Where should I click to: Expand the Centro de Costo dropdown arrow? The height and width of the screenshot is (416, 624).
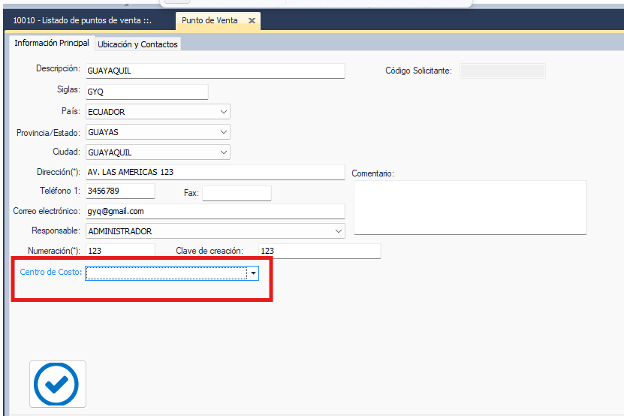pyautogui.click(x=253, y=273)
